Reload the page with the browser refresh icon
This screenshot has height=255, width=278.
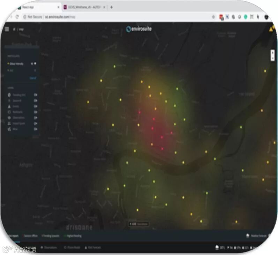point(17,17)
